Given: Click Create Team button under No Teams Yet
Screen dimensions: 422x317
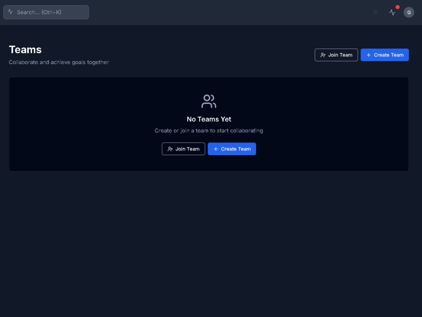Looking at the screenshot, I should (x=232, y=149).
